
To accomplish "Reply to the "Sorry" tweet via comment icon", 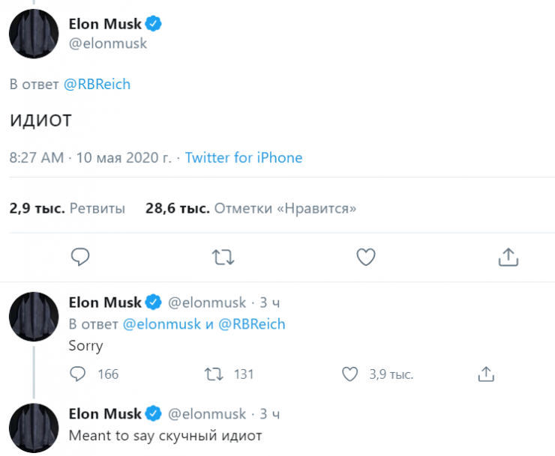I will pyautogui.click(x=78, y=374).
